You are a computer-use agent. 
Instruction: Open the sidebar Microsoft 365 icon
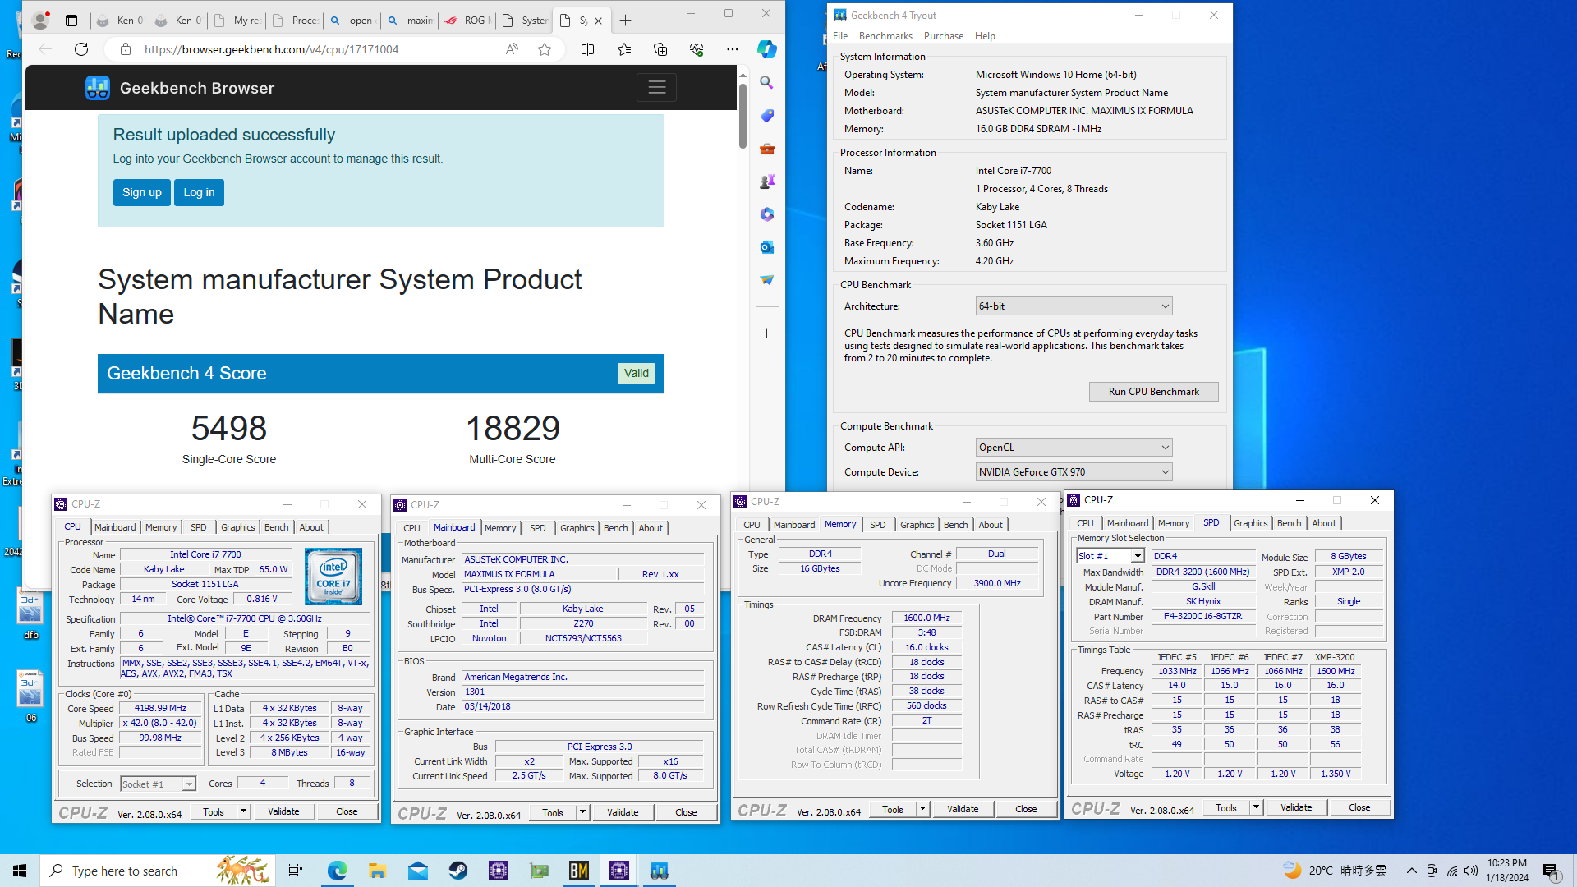click(766, 214)
